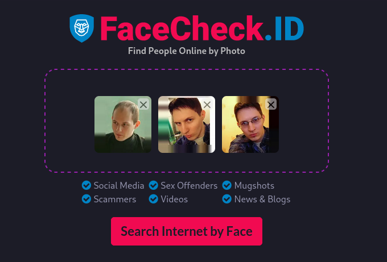Click the Videos checkmark icon

click(x=153, y=199)
